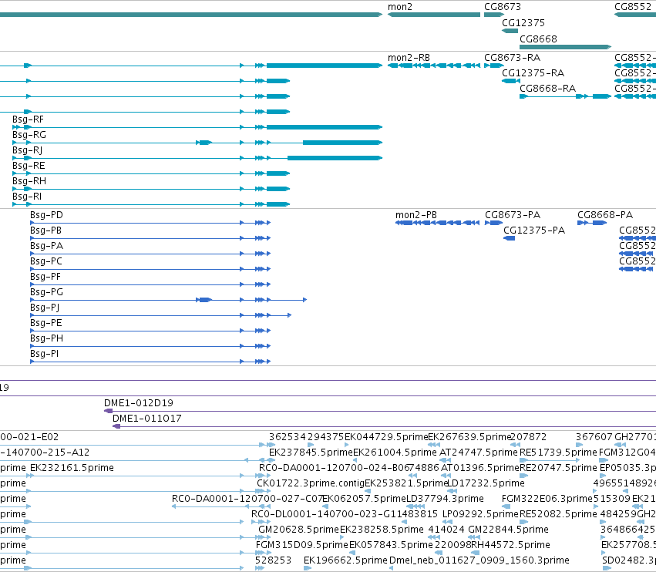The height and width of the screenshot is (572, 656).
Task: Select the Bsg-RE transcript label
Action: (29, 166)
